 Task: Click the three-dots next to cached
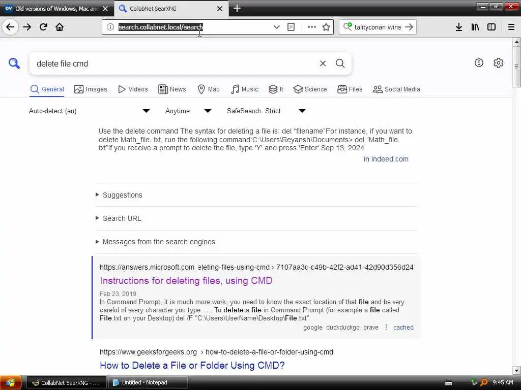pyautogui.click(x=386, y=328)
